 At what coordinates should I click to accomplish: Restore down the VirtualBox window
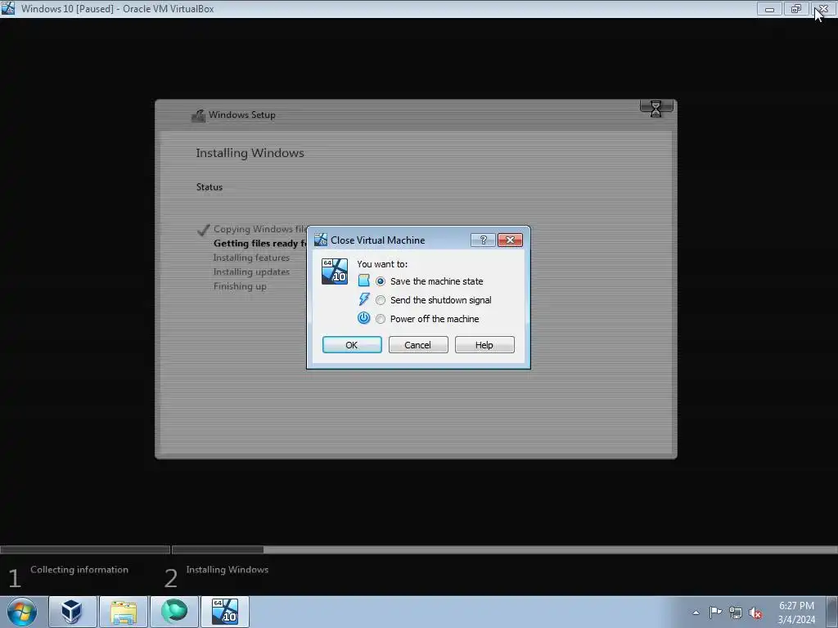point(795,8)
